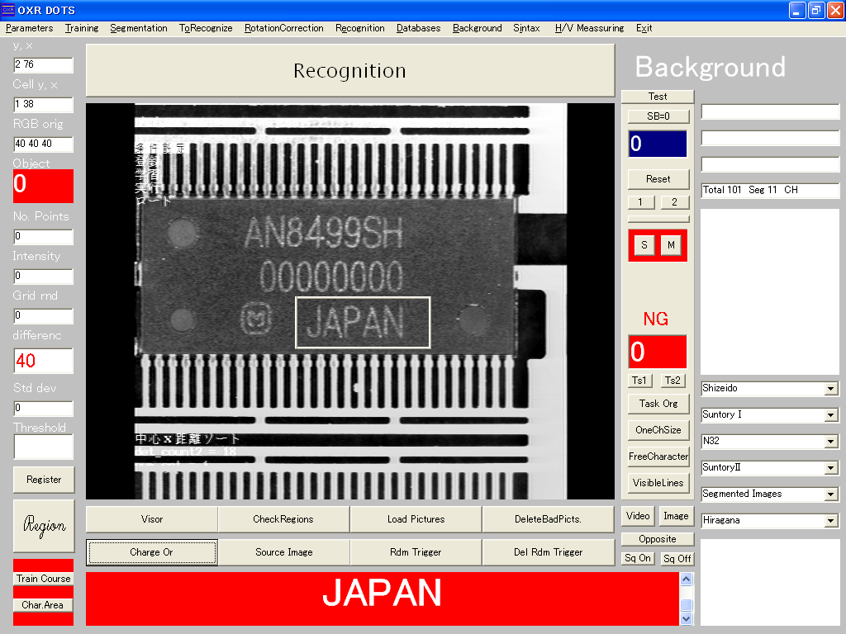Open the Databases menu
This screenshot has height=634, width=846.
418,28
